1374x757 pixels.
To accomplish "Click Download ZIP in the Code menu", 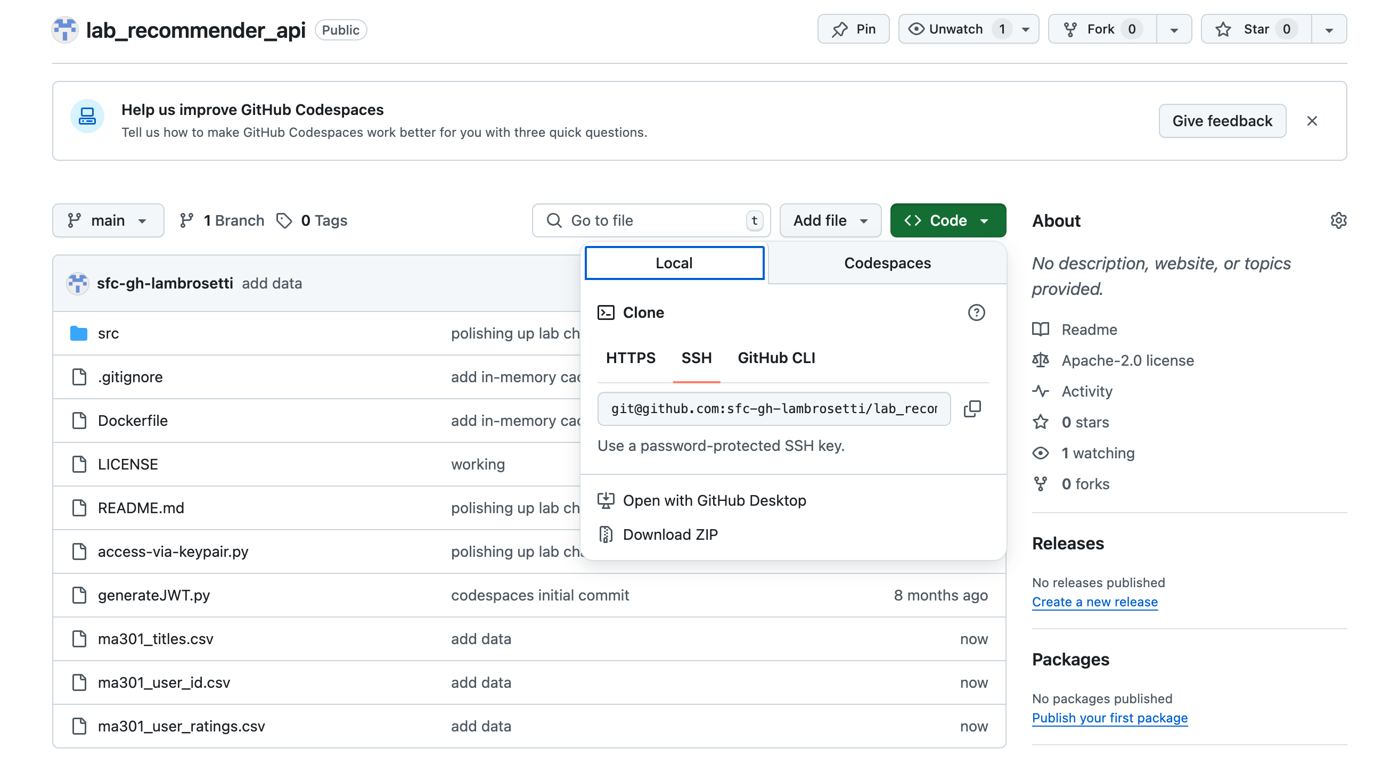I will click(670, 534).
